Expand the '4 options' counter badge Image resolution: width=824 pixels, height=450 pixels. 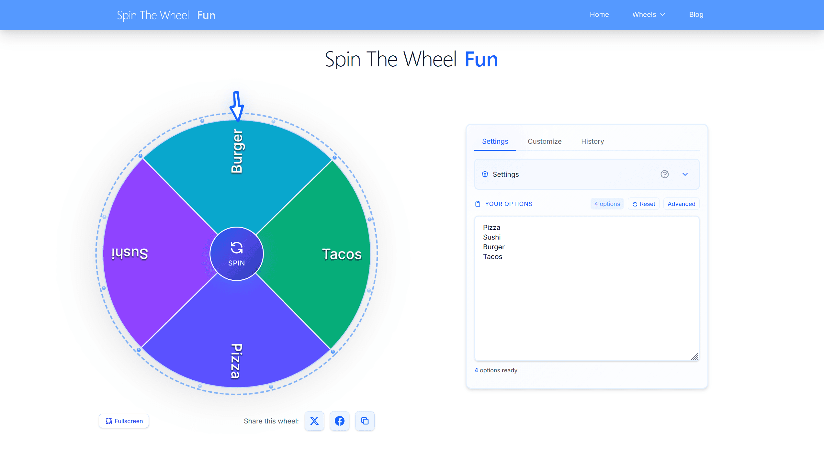[x=607, y=204]
